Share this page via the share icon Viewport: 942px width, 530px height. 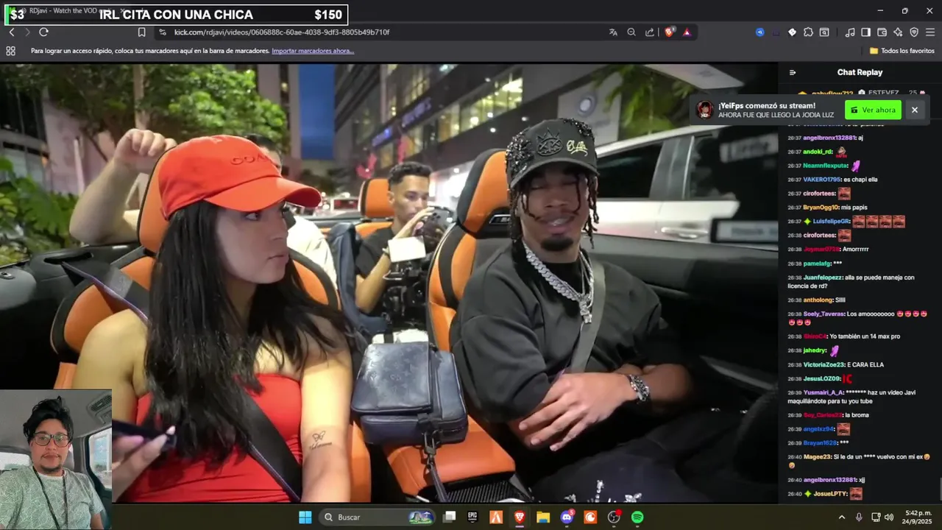tap(650, 32)
